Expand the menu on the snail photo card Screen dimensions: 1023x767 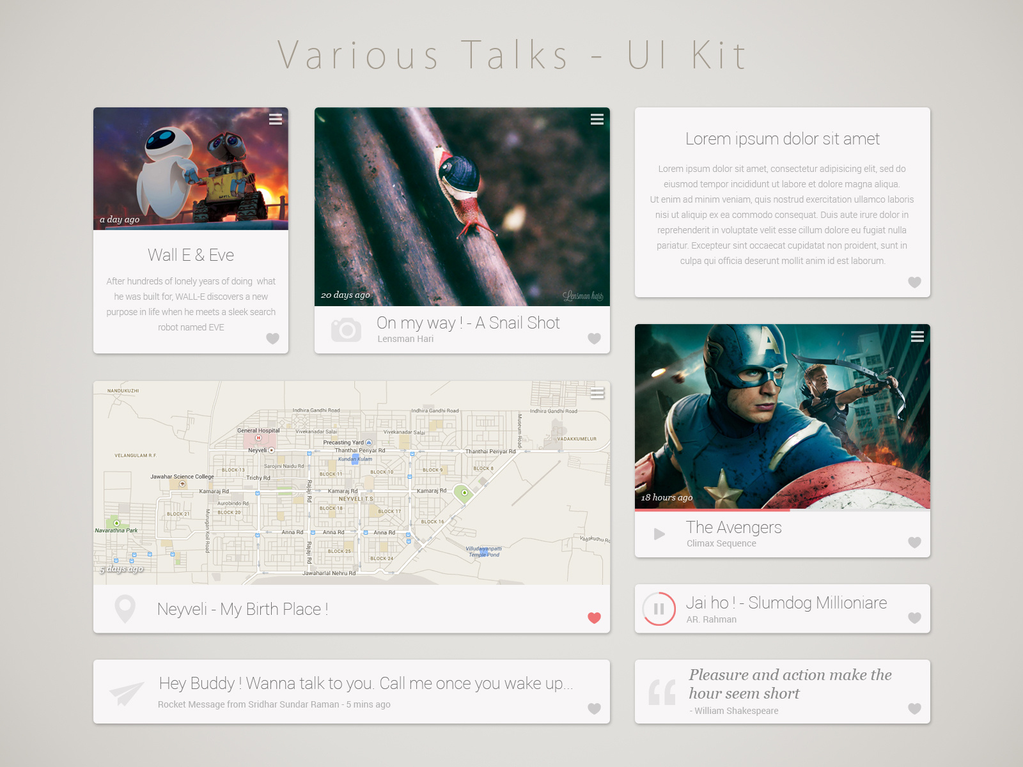click(598, 119)
